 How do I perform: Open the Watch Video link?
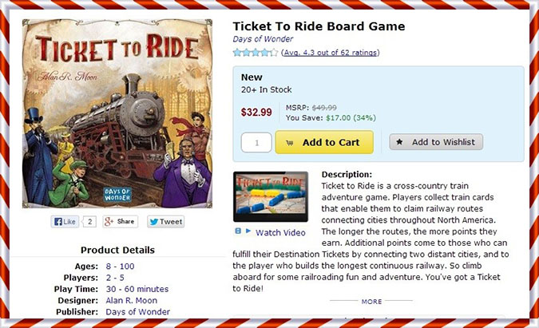point(280,232)
